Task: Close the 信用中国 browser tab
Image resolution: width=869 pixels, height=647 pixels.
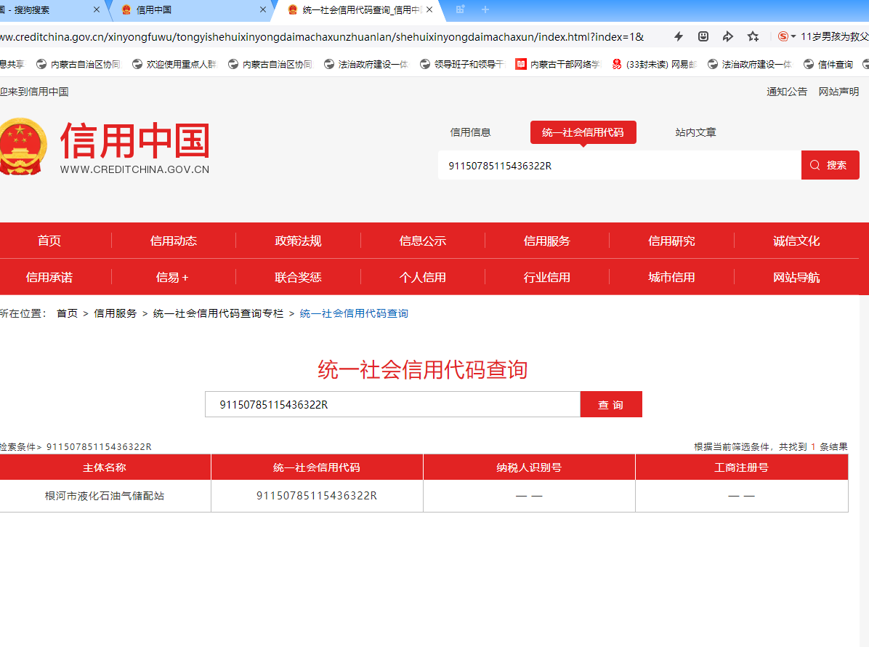Action: click(x=263, y=9)
